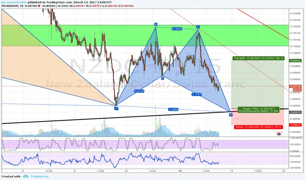Click the 100.0000 stochastic axis label
The width and height of the screenshot is (305, 180).
click(x=296, y=138)
